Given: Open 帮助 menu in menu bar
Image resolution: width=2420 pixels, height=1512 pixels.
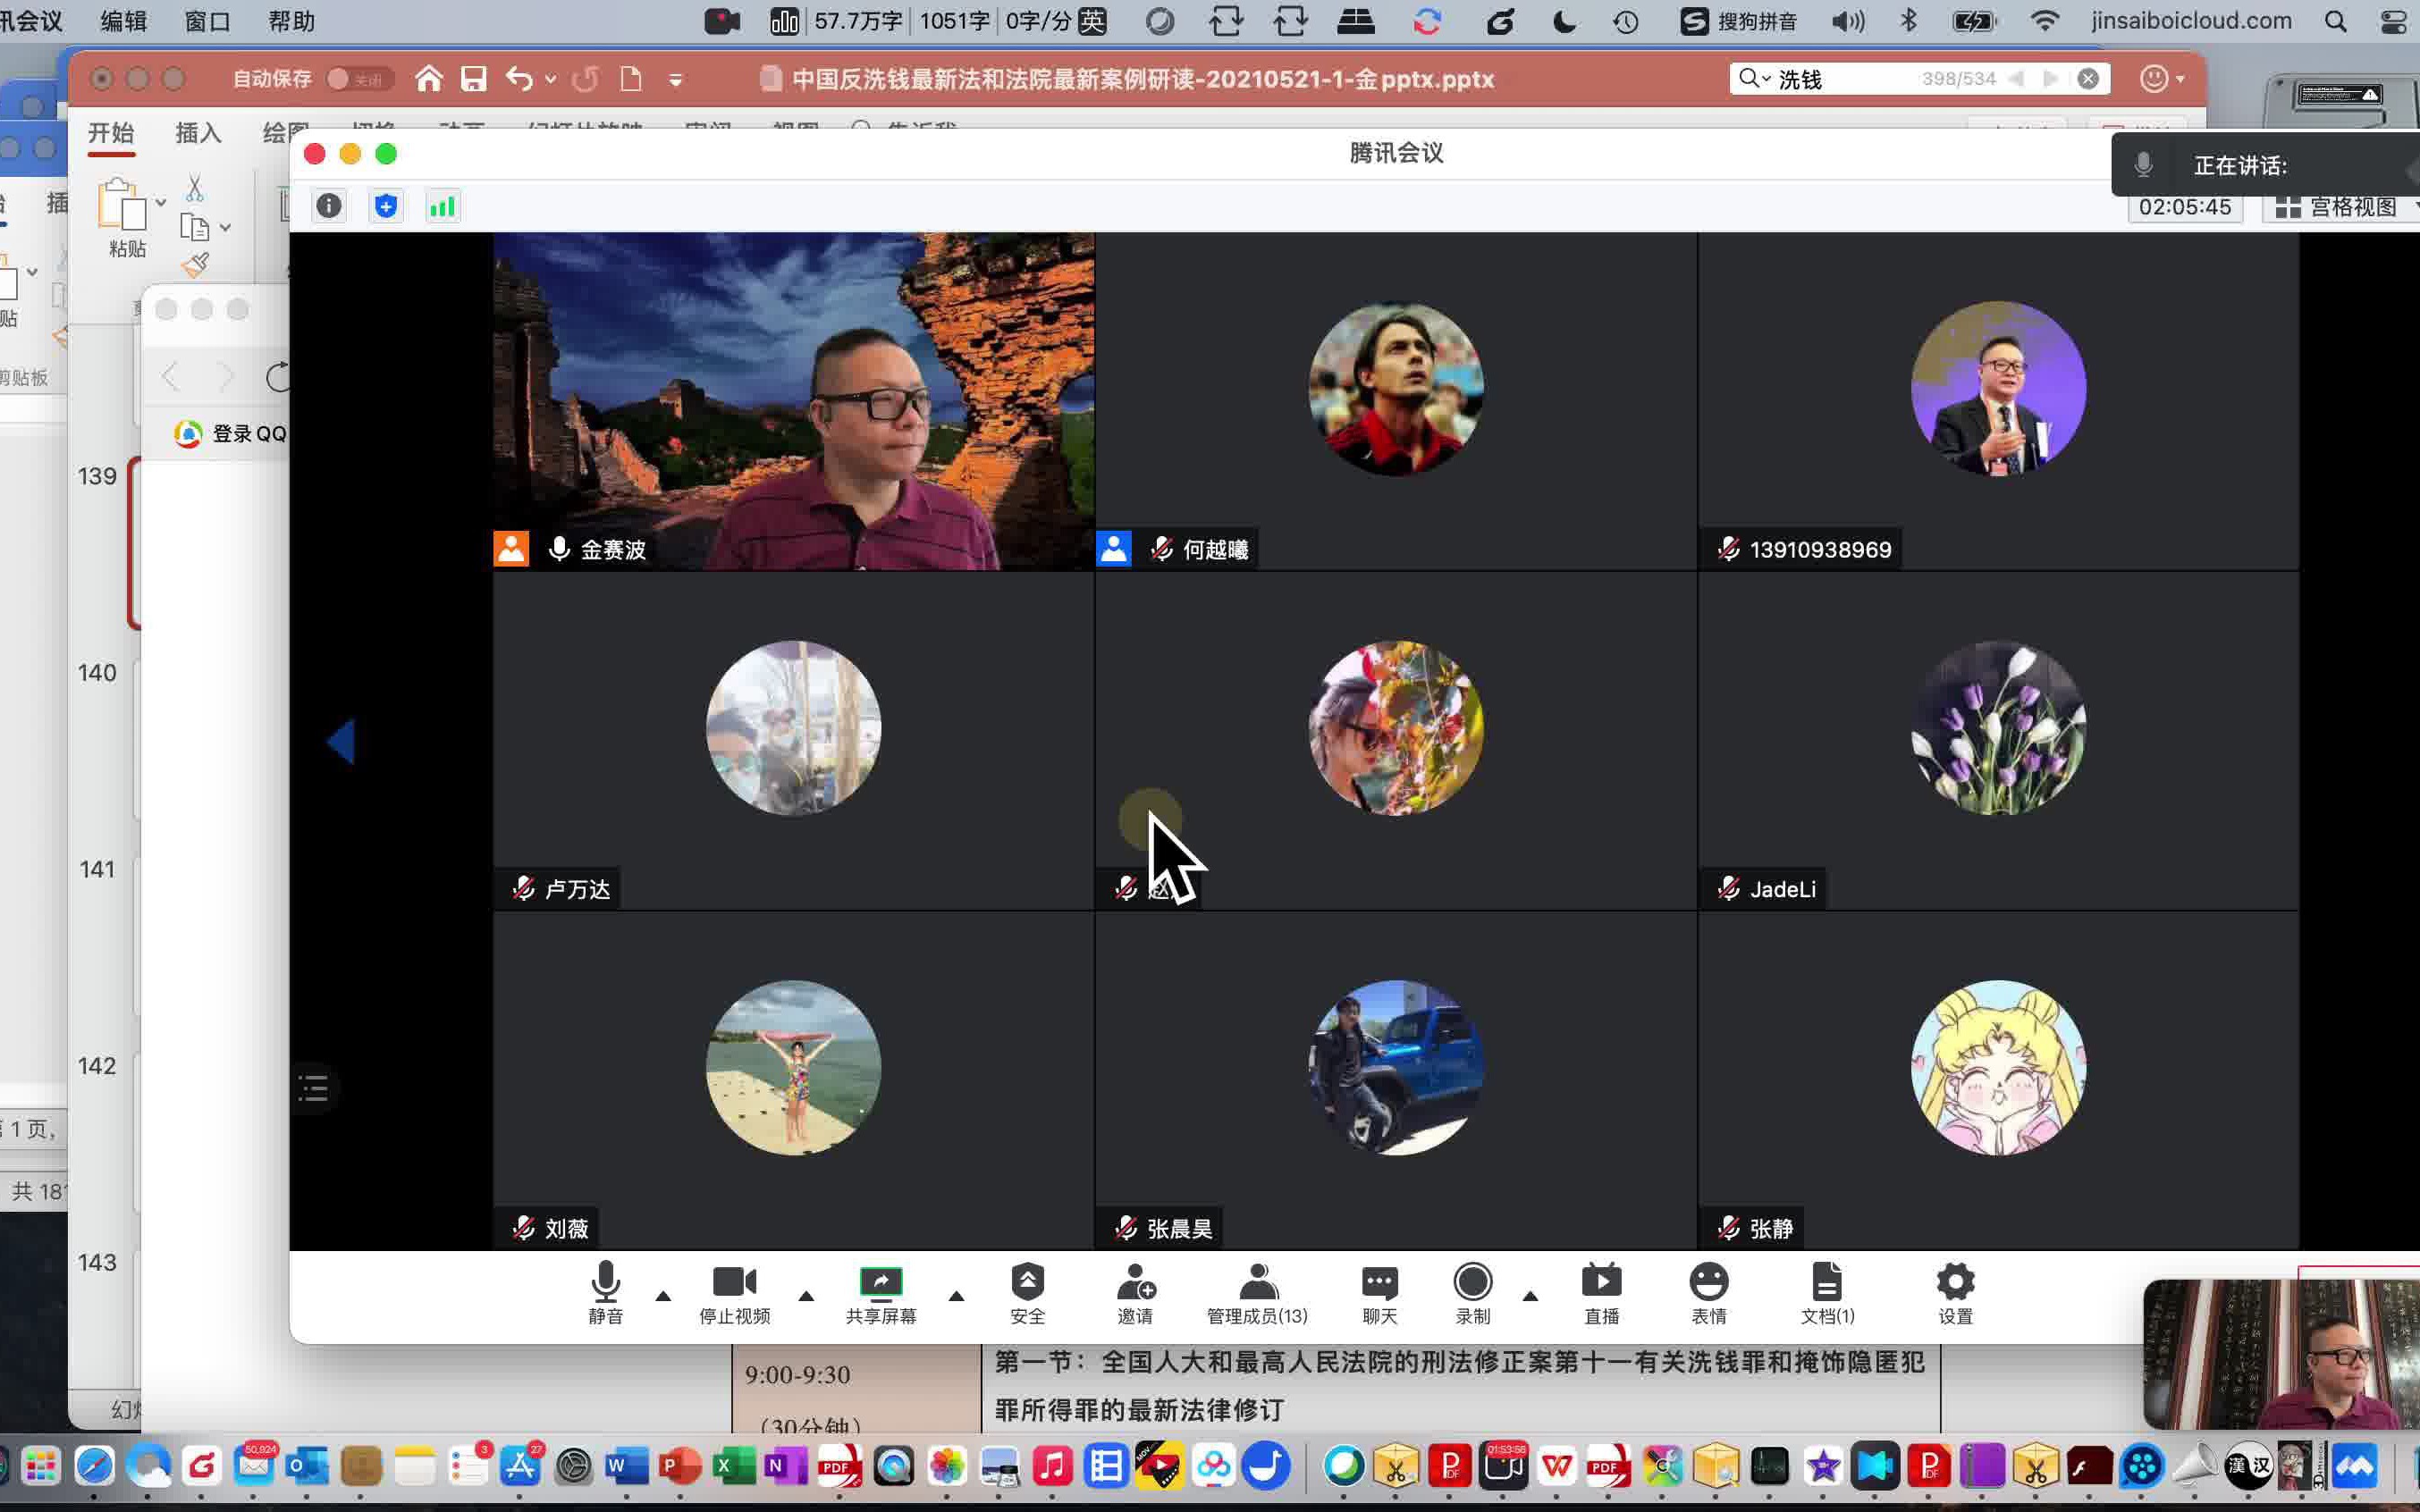Looking at the screenshot, I should click(x=292, y=21).
